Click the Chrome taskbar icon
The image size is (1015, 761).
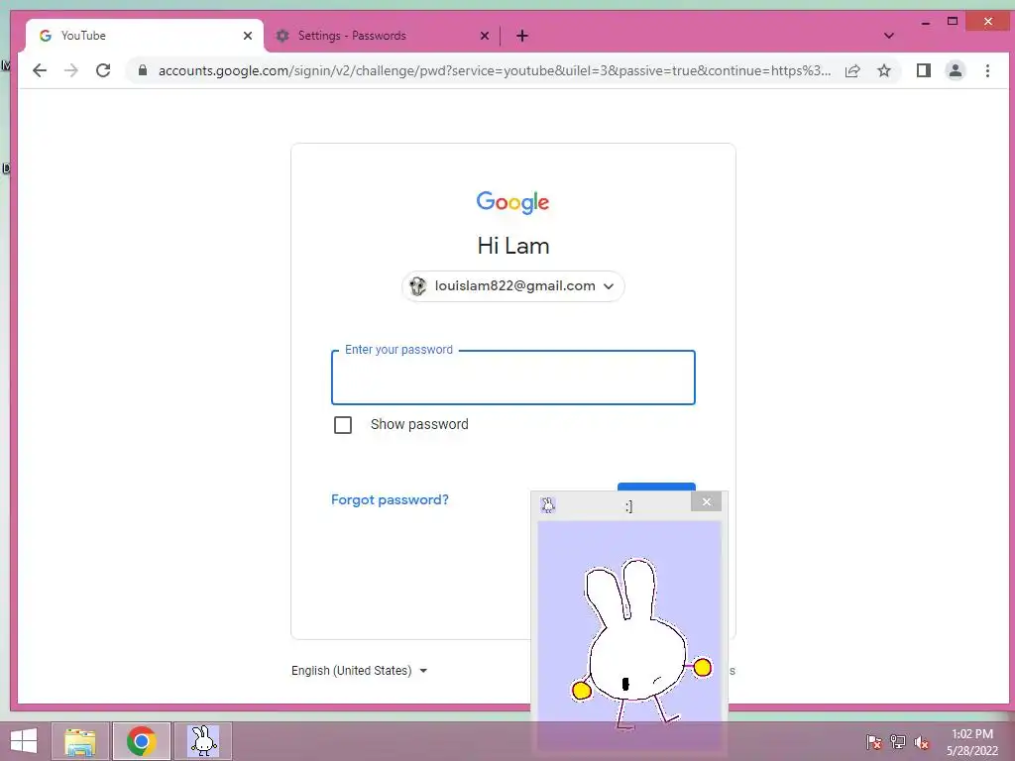pyautogui.click(x=142, y=741)
